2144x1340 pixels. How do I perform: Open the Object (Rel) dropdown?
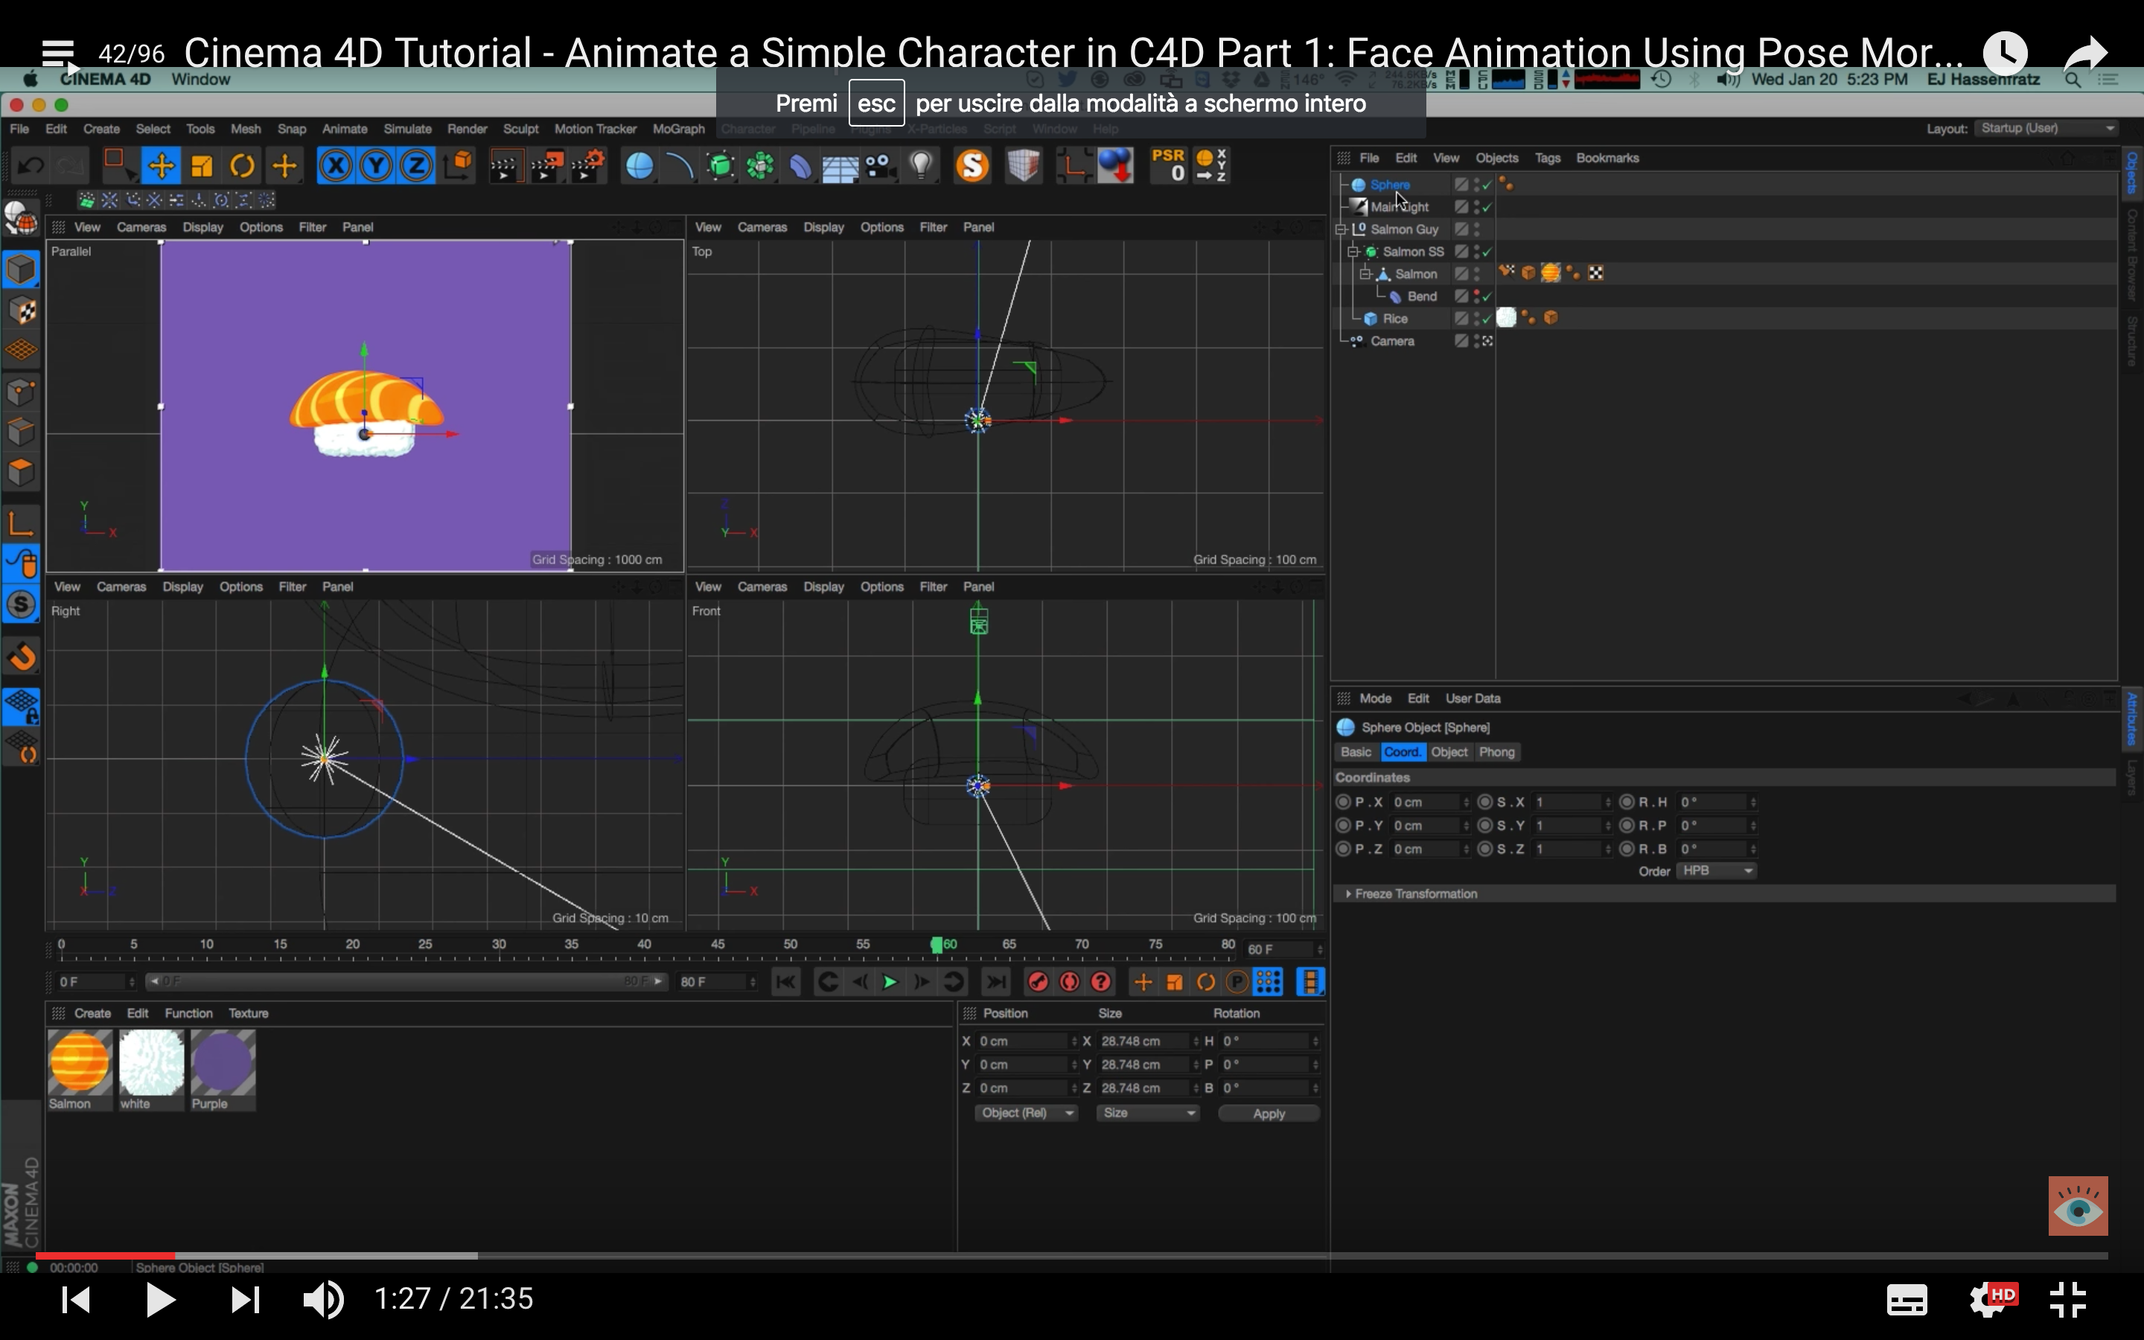click(1025, 1113)
